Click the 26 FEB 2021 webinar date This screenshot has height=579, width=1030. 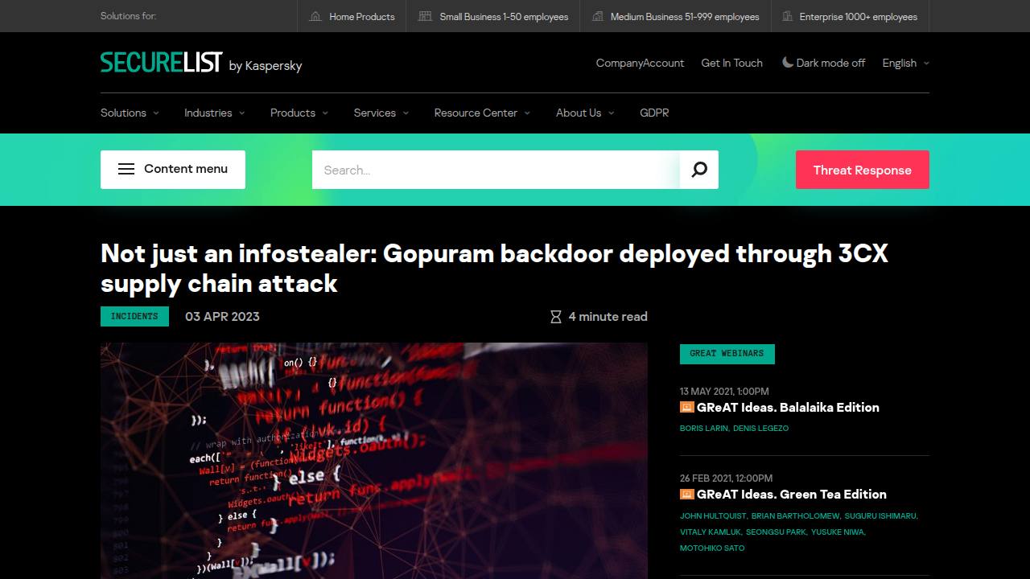726,478
